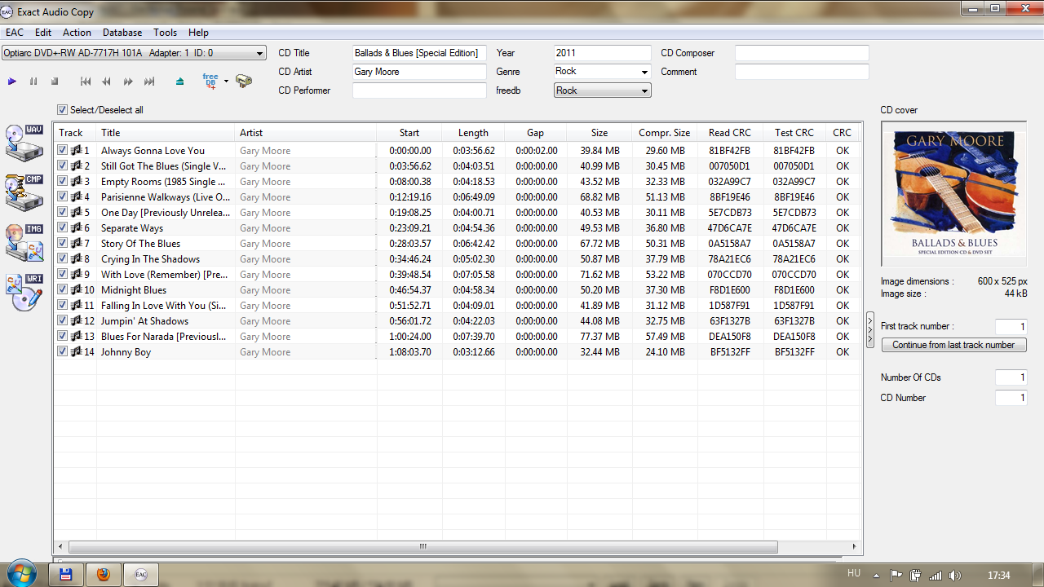The image size is (1044, 587).
Task: Open the volume speaker tray icon
Action: (954, 575)
